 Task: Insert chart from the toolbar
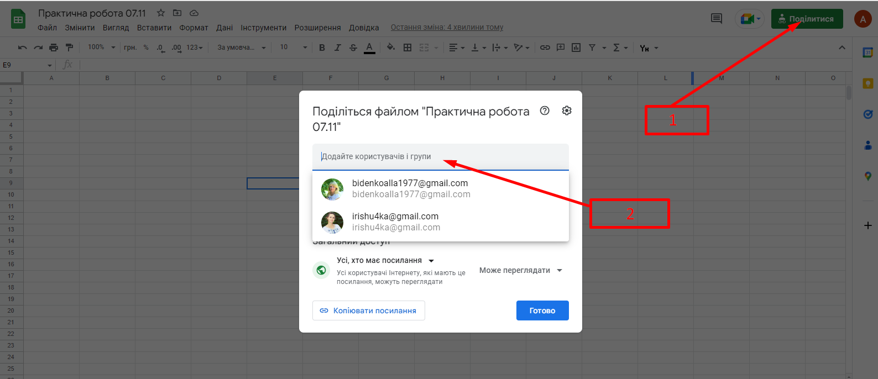pyautogui.click(x=576, y=48)
